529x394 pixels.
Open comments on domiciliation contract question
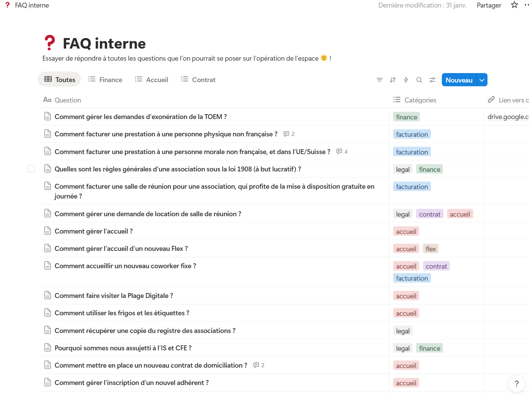click(259, 365)
